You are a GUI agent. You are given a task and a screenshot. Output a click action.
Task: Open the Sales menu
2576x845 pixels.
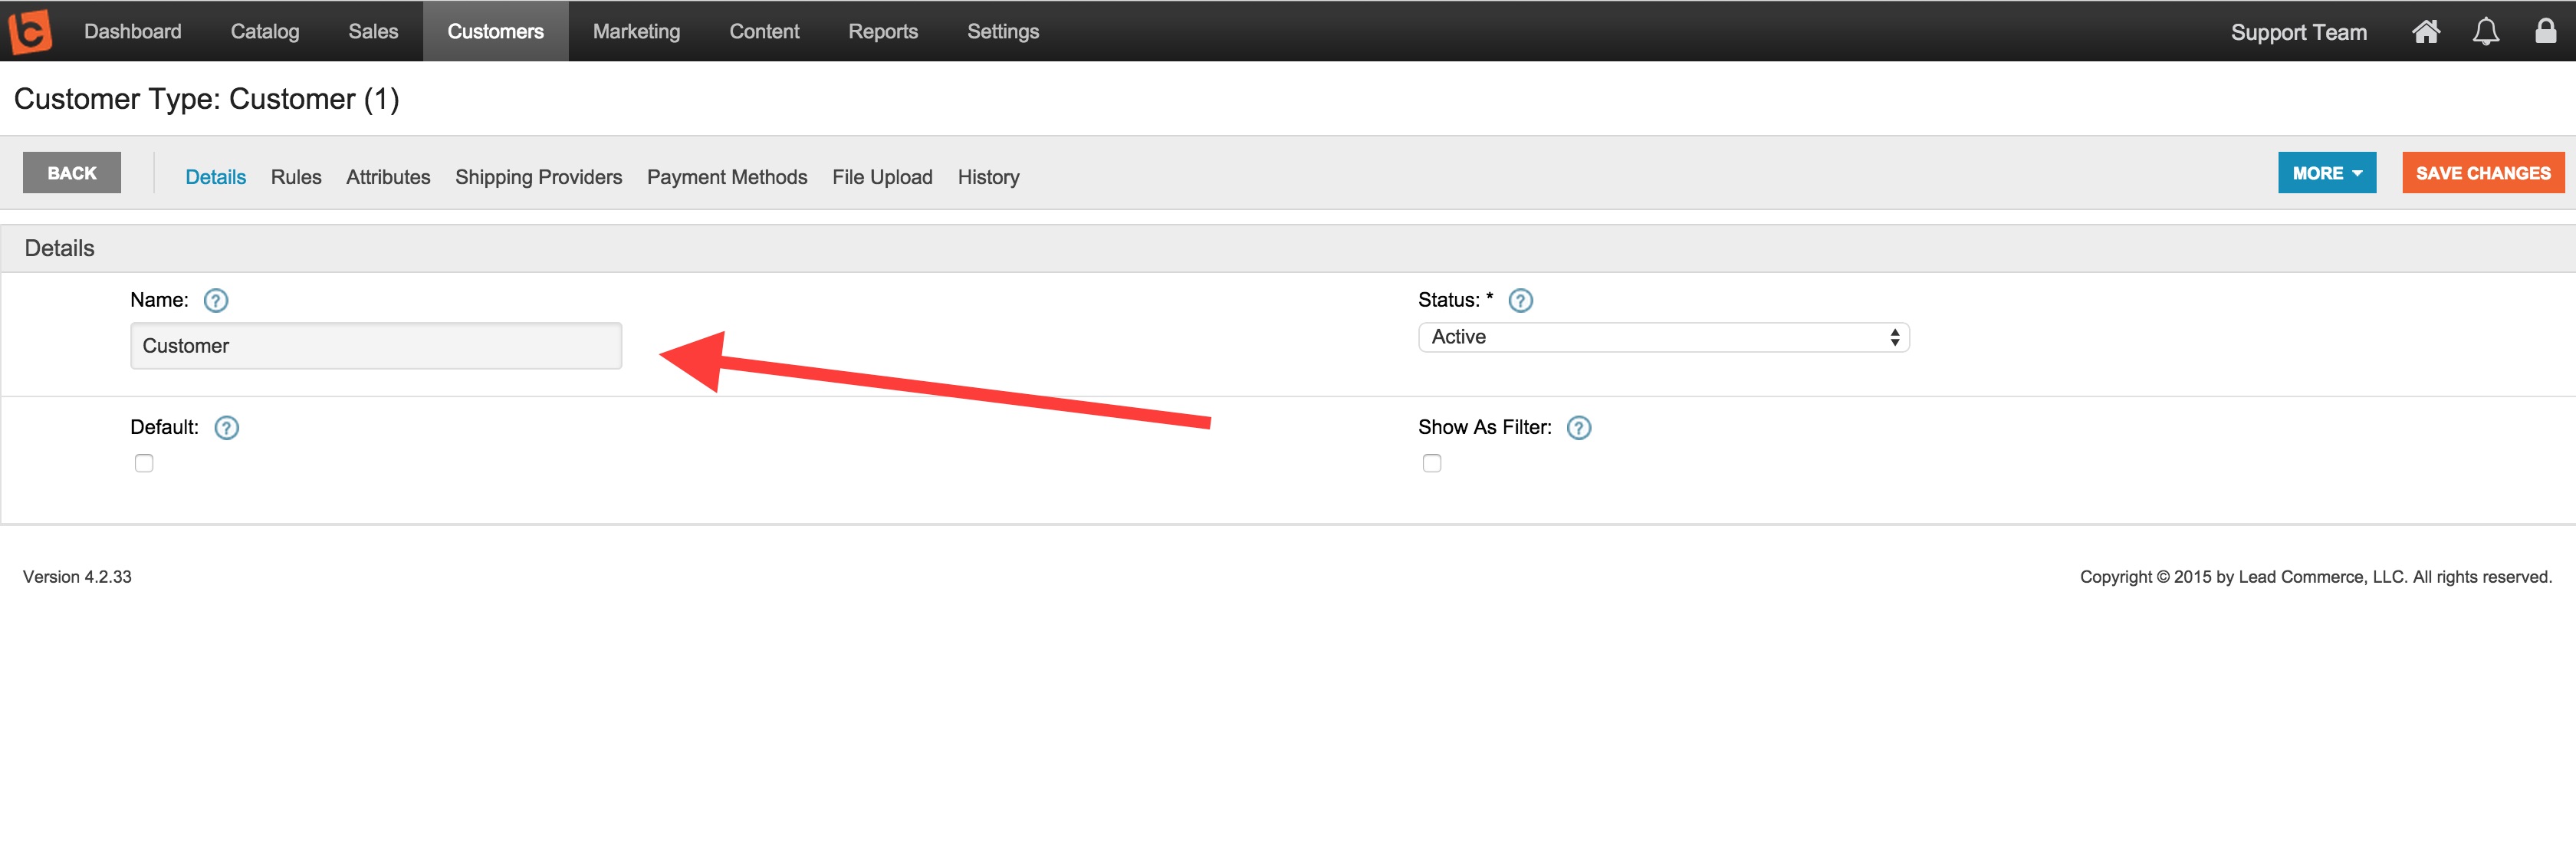coord(373,31)
